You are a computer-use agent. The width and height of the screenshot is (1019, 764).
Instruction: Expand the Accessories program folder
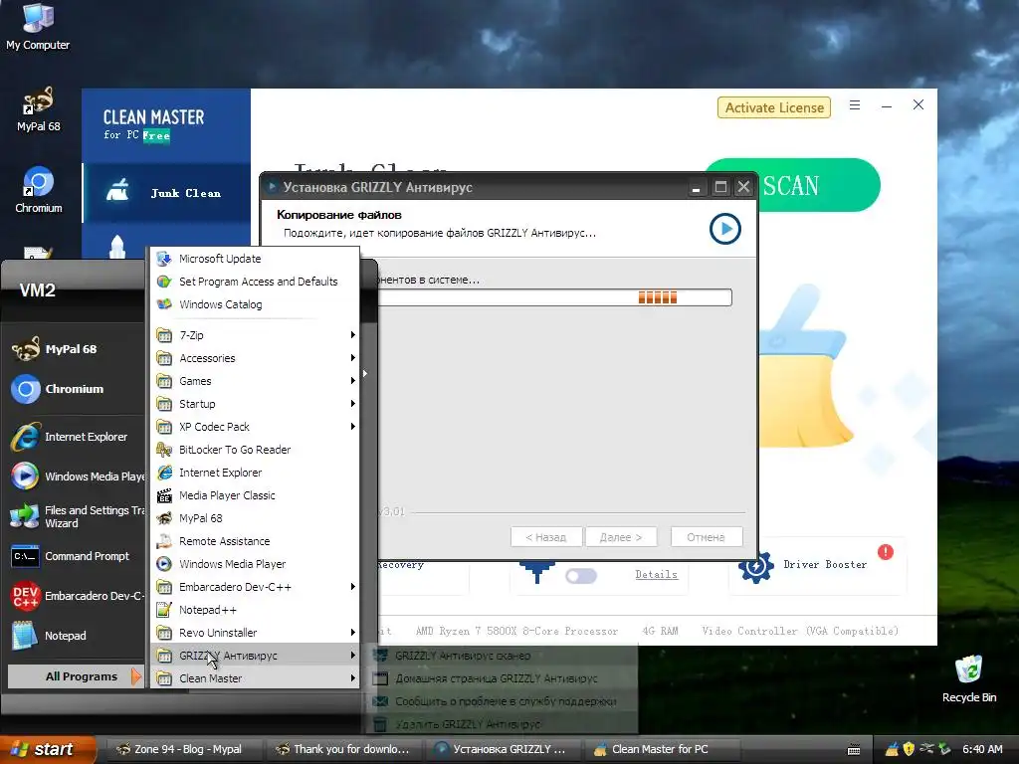[255, 358]
